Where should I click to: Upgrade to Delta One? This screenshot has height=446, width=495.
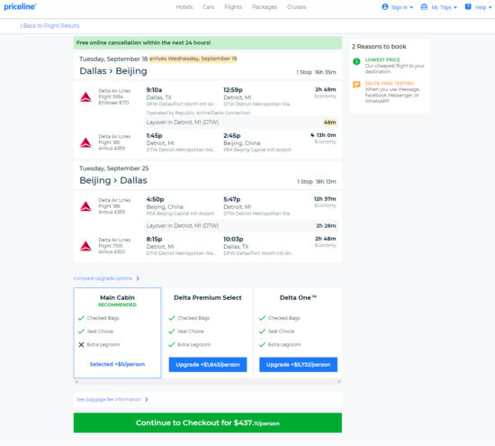298,364
